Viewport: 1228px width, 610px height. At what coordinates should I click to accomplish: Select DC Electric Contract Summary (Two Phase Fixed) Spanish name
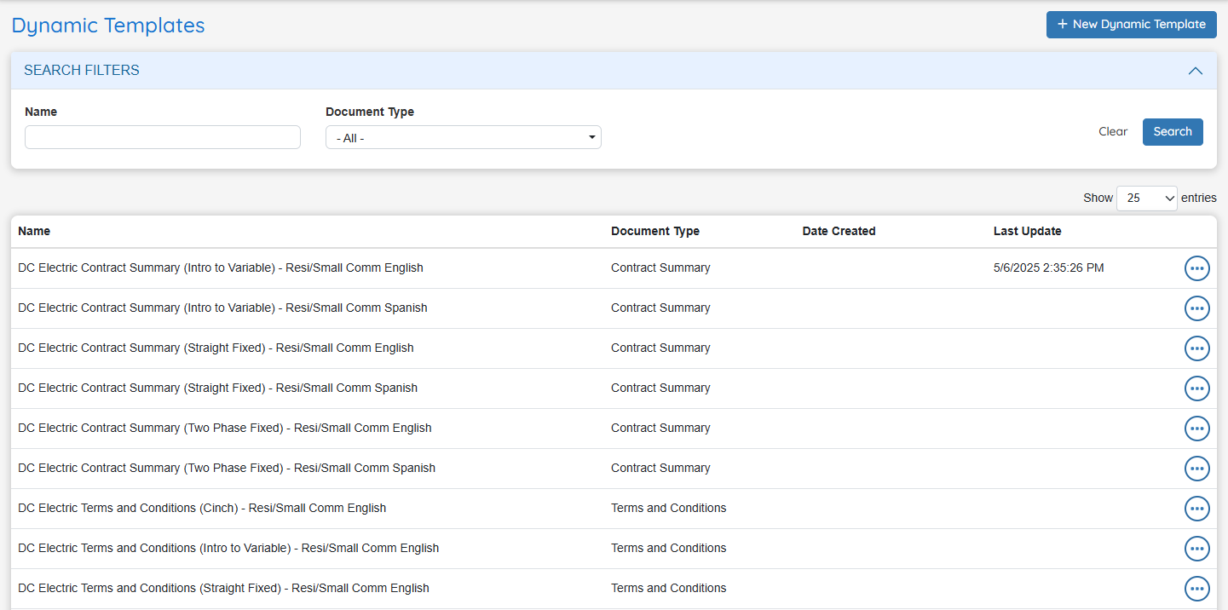pos(227,468)
